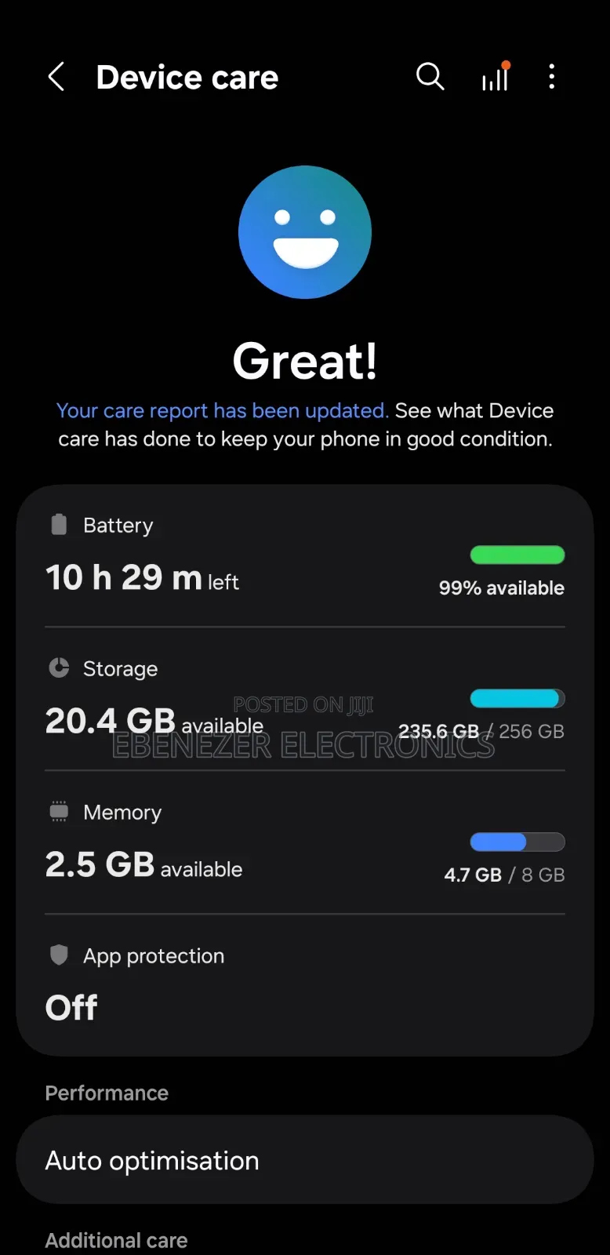Tap the back arrow icon
This screenshot has height=1255, width=610.
(x=56, y=77)
